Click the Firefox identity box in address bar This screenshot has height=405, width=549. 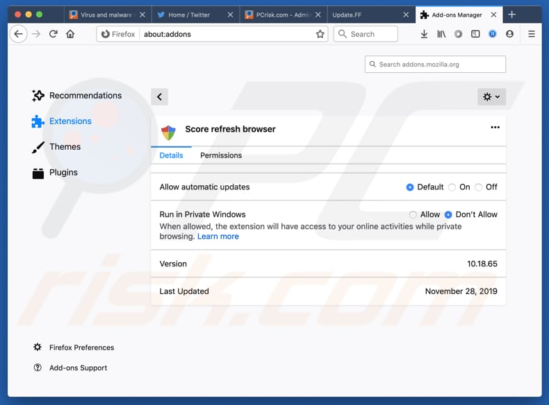coord(118,34)
